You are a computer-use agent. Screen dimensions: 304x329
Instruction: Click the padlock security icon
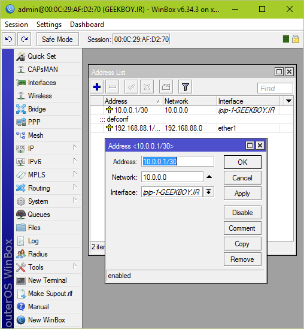pos(296,39)
